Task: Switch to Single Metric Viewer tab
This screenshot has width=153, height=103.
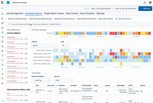Action: pyautogui.click(x=54, y=13)
